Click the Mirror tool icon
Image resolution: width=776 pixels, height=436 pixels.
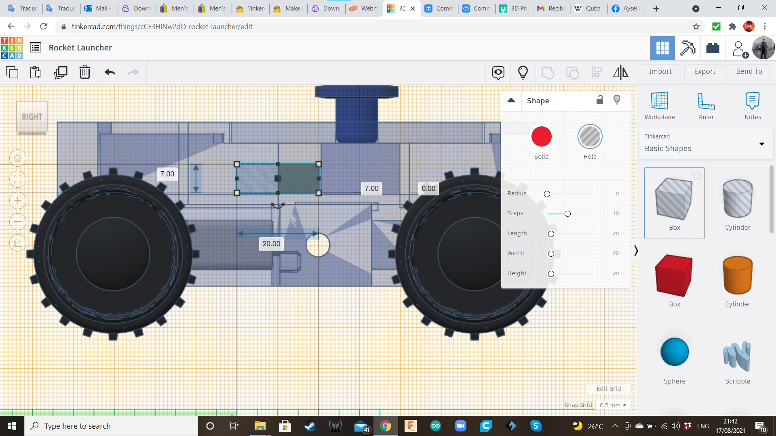click(x=620, y=72)
